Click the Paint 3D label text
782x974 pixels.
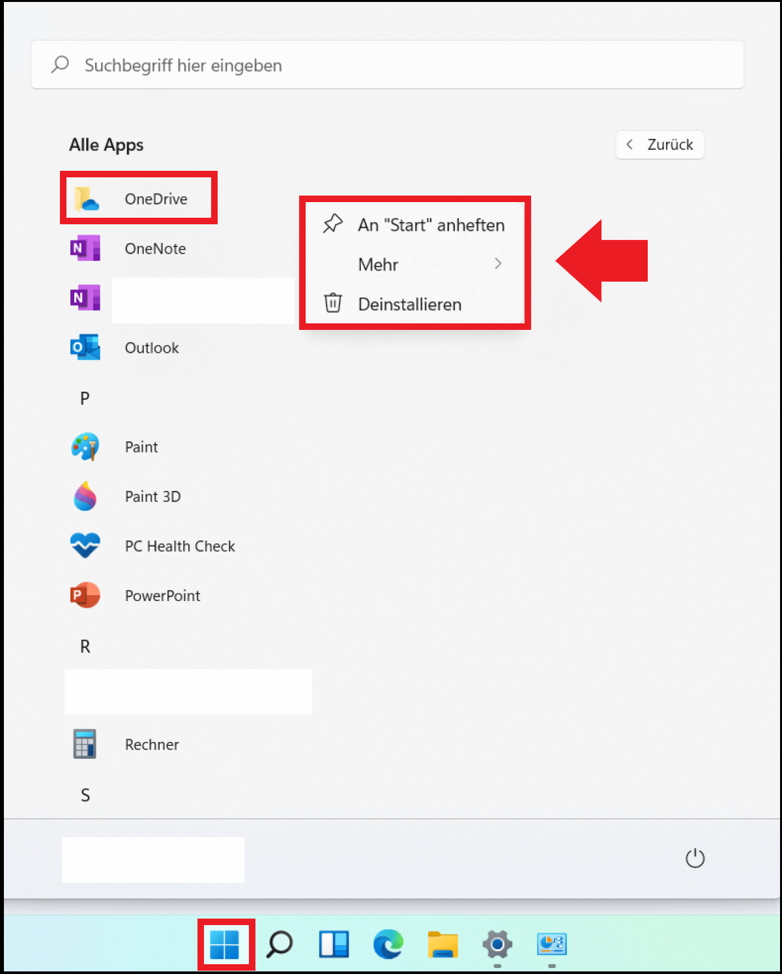pyautogui.click(x=152, y=496)
